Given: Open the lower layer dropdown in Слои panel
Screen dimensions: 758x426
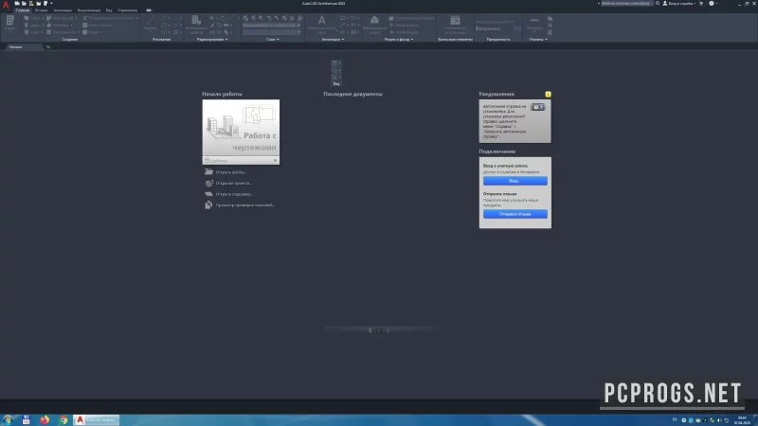Looking at the screenshot, I should pyautogui.click(x=272, y=32).
